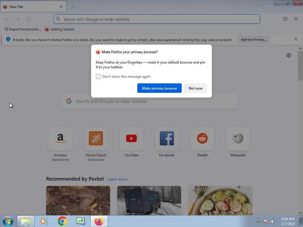Viewport: 303px width, 227px height.
Task: Open volume speaker tray icon
Action: pos(273,221)
